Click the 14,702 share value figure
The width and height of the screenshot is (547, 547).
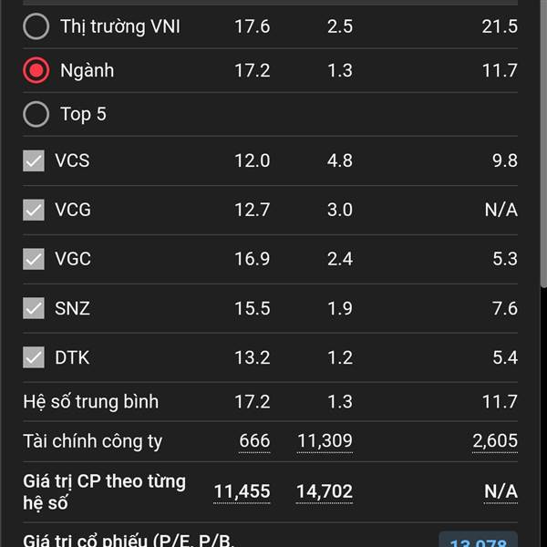pyautogui.click(x=325, y=491)
